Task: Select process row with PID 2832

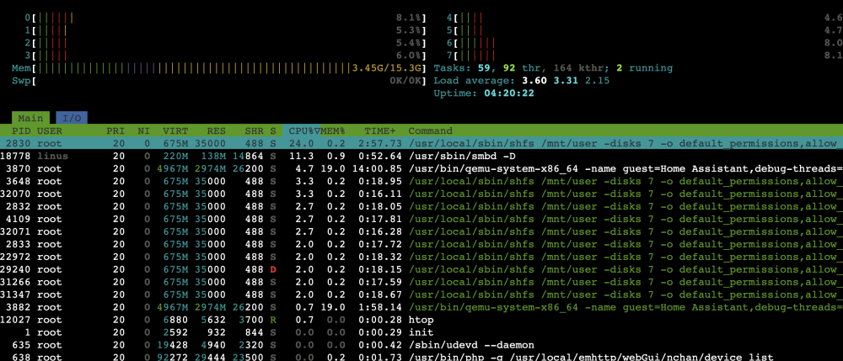Action: [x=421, y=206]
